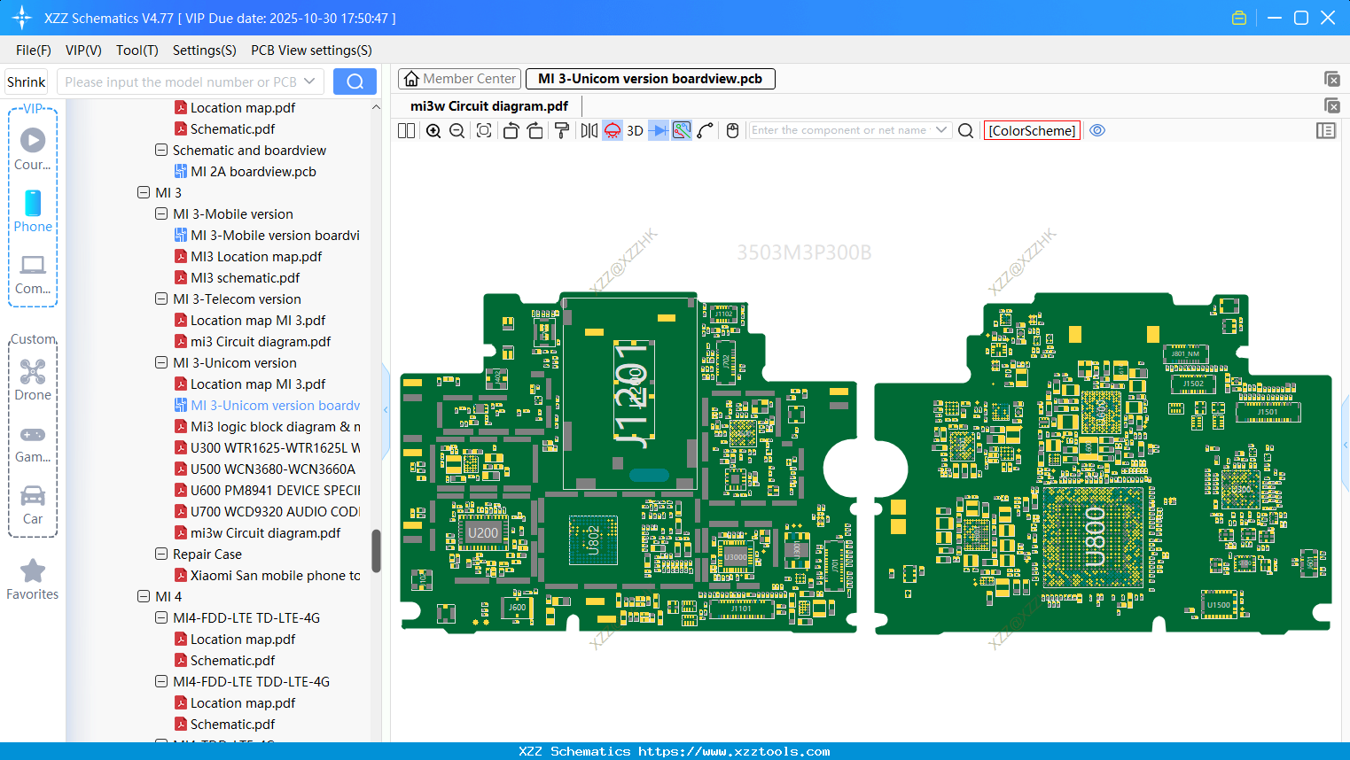Image resolution: width=1350 pixels, height=760 pixels.
Task: Rotate the board view right
Action: (x=535, y=130)
